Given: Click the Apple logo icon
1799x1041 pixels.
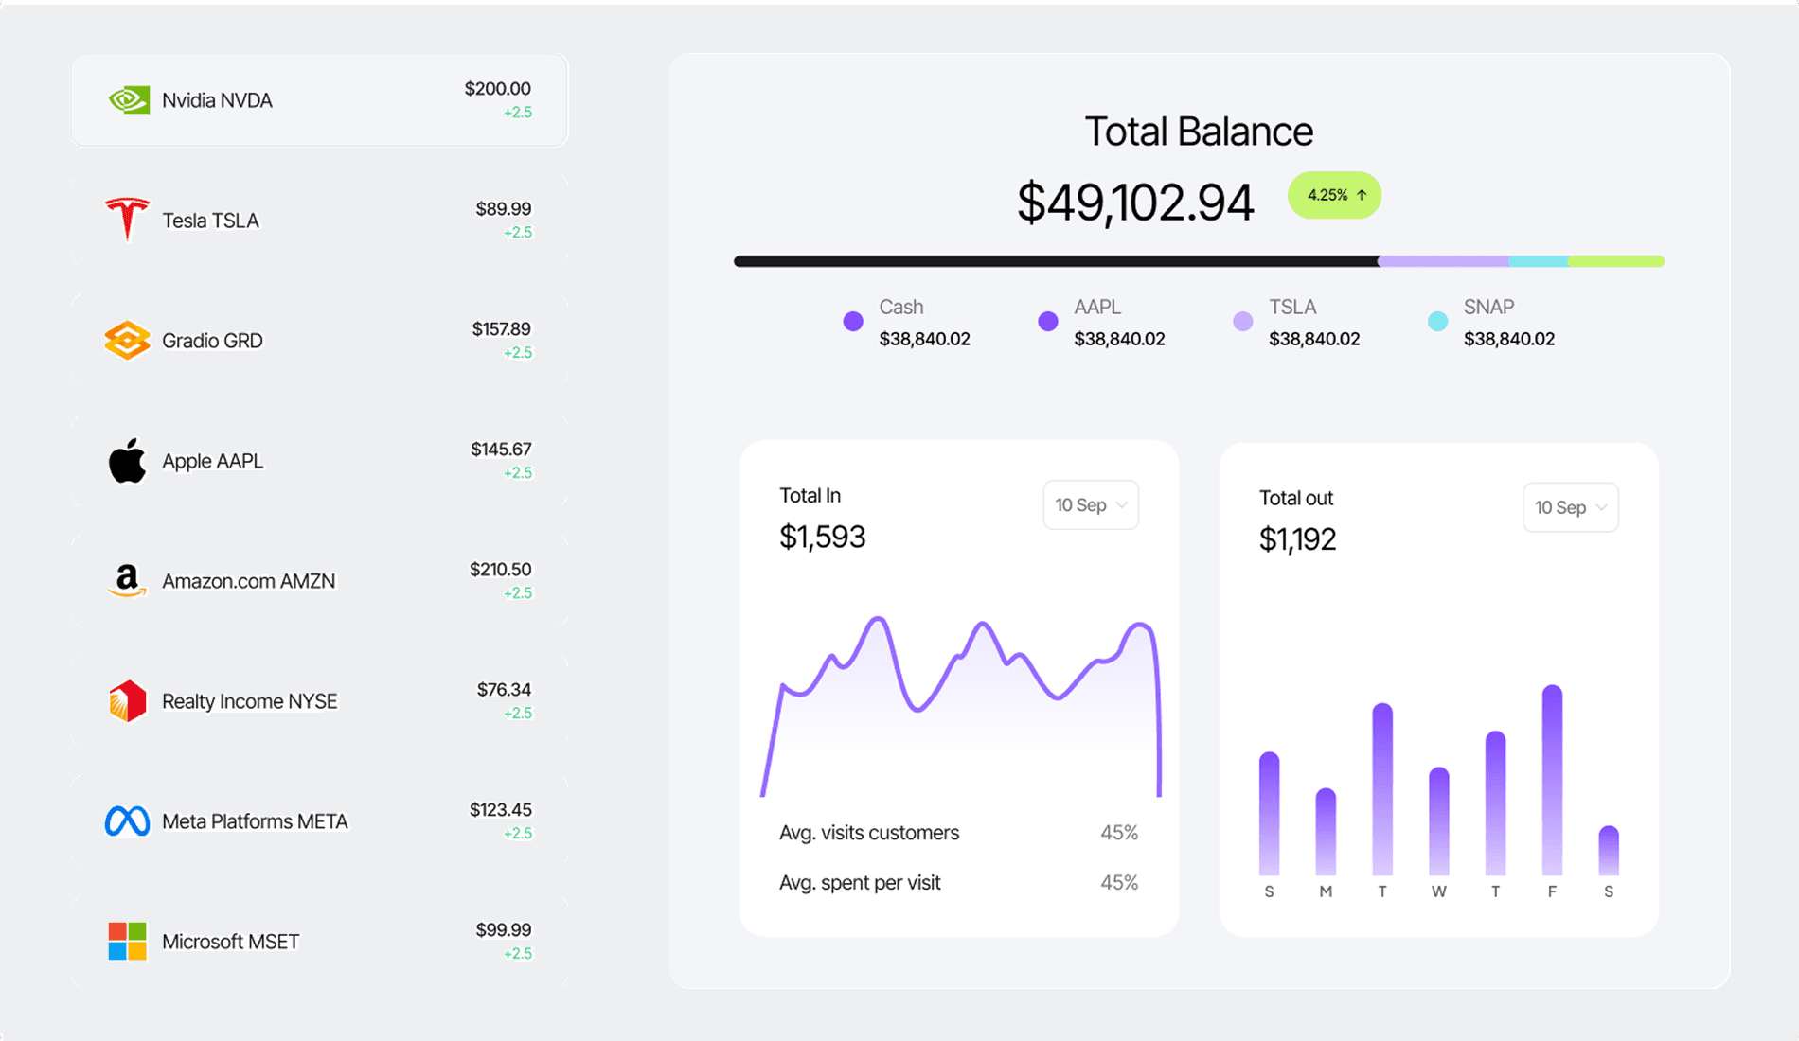Looking at the screenshot, I should (126, 461).
